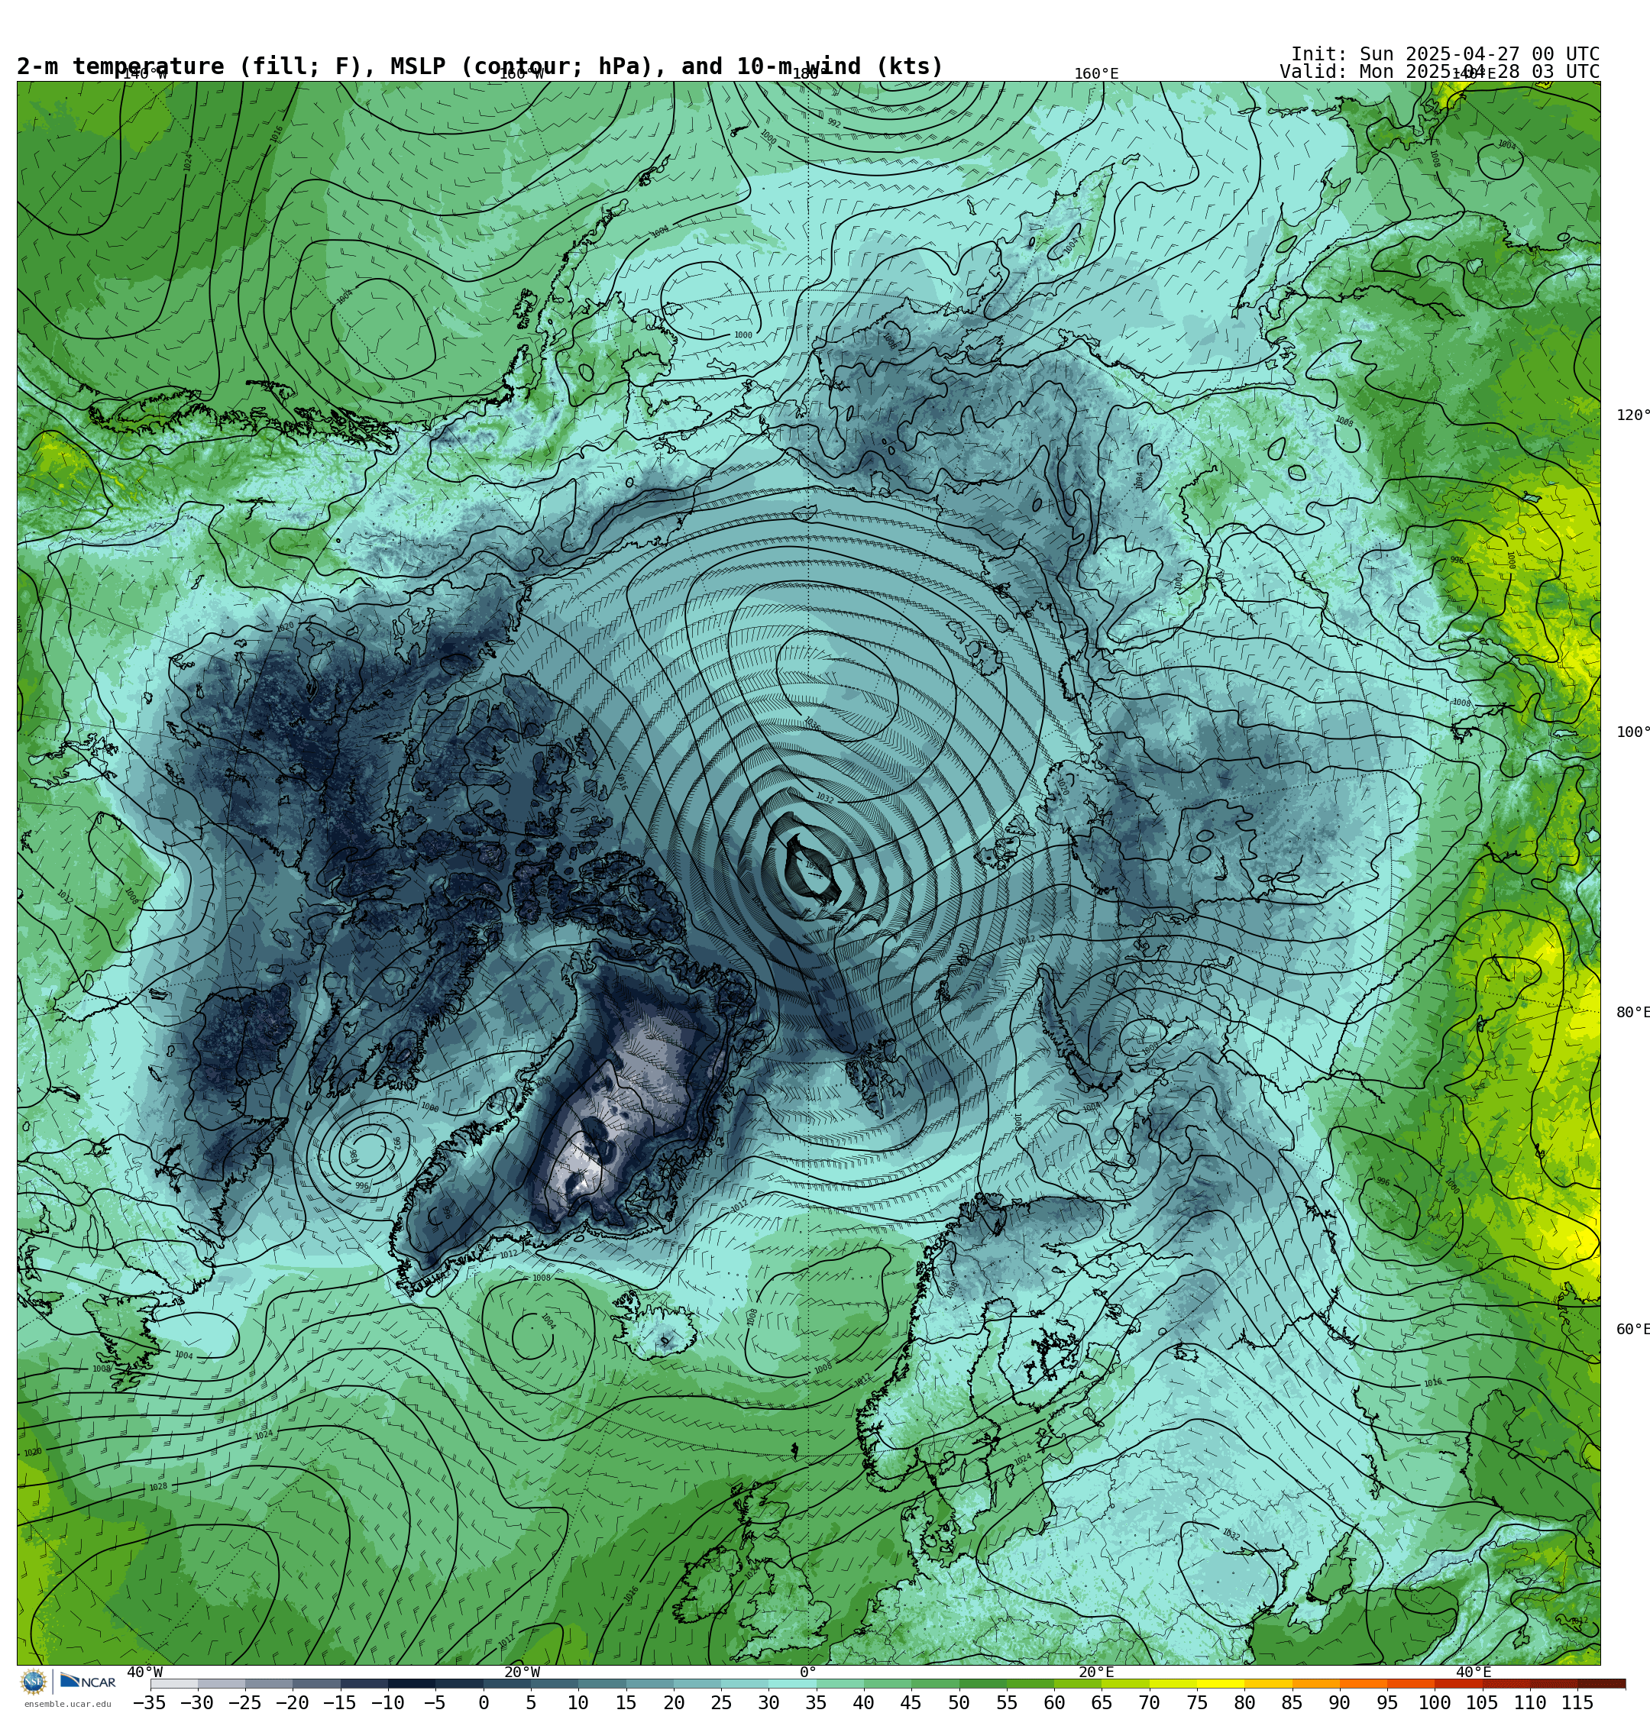Click the '120°' longitude label on right edge
The image size is (1650, 1713).
pyautogui.click(x=1632, y=414)
